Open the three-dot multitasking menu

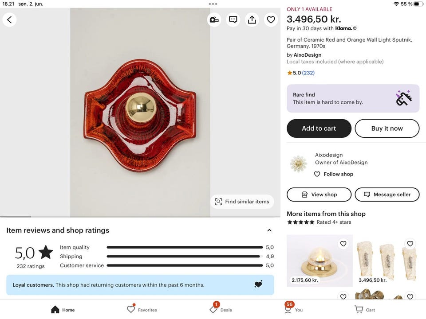coord(213,4)
